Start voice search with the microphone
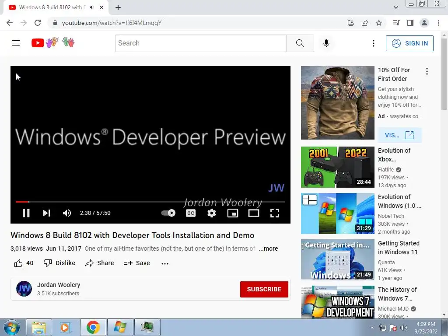 coord(326,43)
